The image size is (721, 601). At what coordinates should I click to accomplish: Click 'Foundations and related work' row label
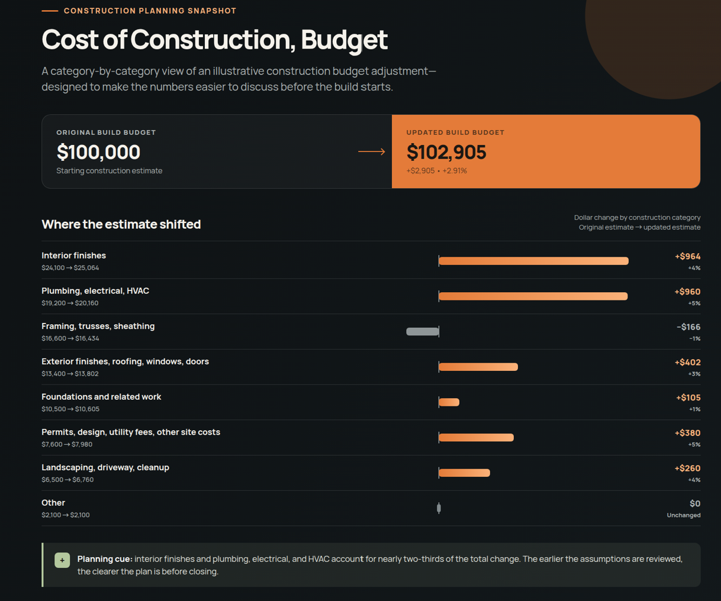[101, 397]
